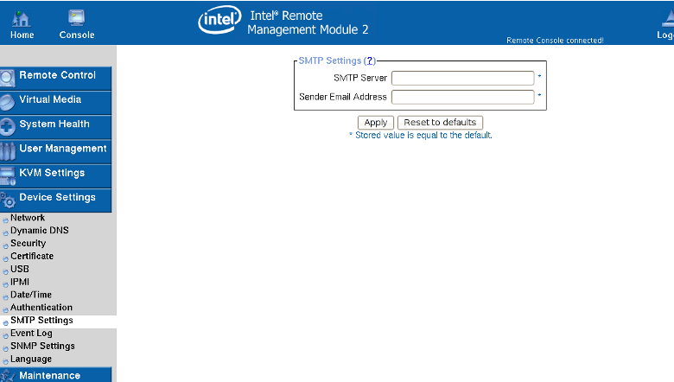This screenshot has height=382, width=674.
Task: Click the bullet icon beside Network
Action: click(5, 220)
